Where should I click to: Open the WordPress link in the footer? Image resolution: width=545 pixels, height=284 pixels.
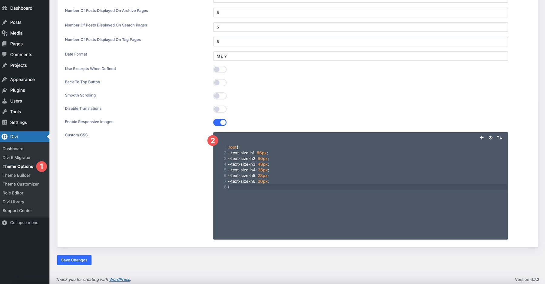click(119, 279)
